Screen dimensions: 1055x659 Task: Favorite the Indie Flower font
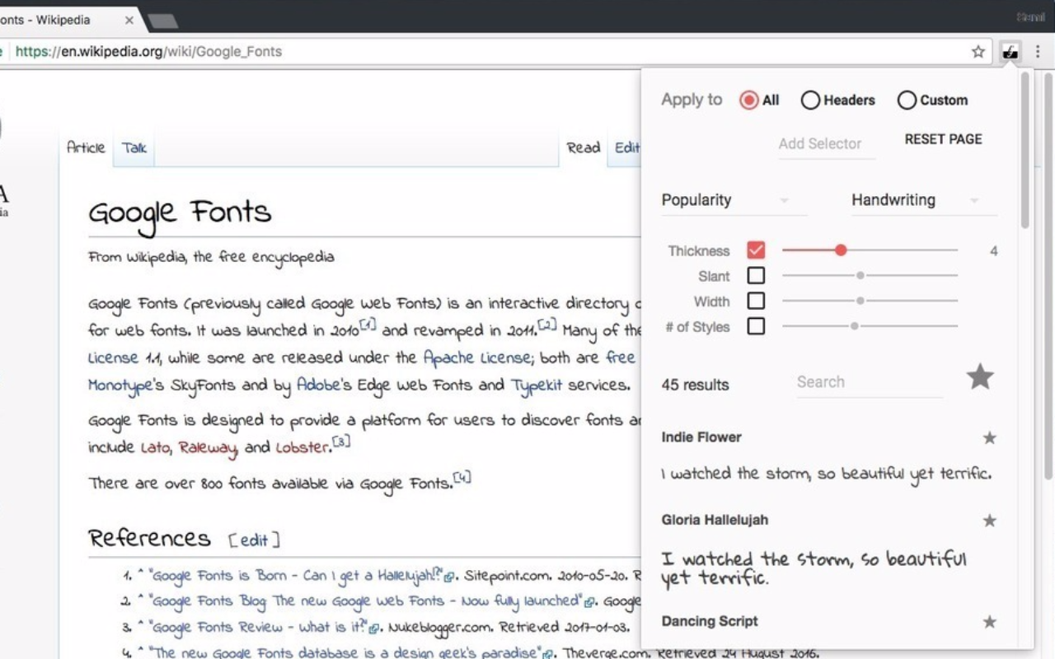tap(989, 437)
